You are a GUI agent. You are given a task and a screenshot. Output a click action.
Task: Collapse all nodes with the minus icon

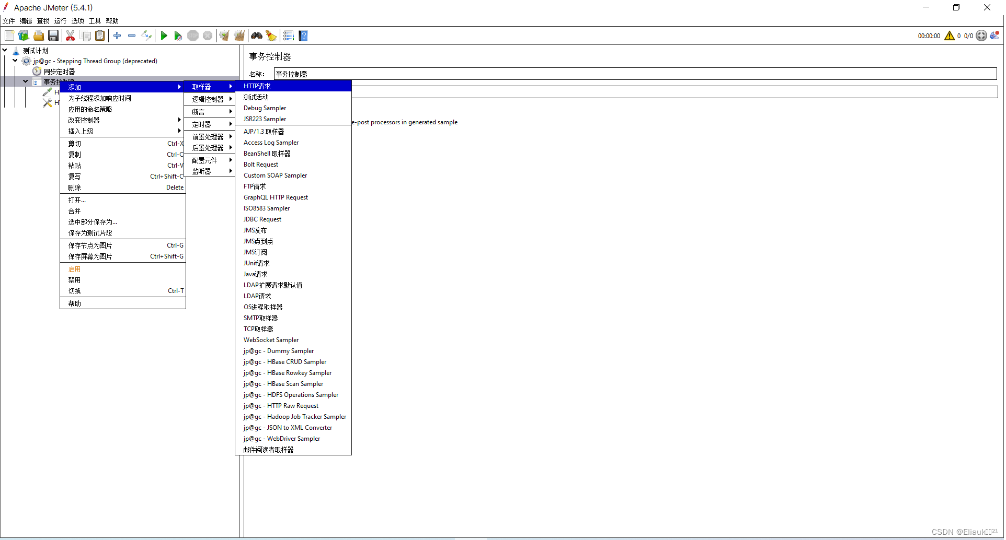point(132,36)
